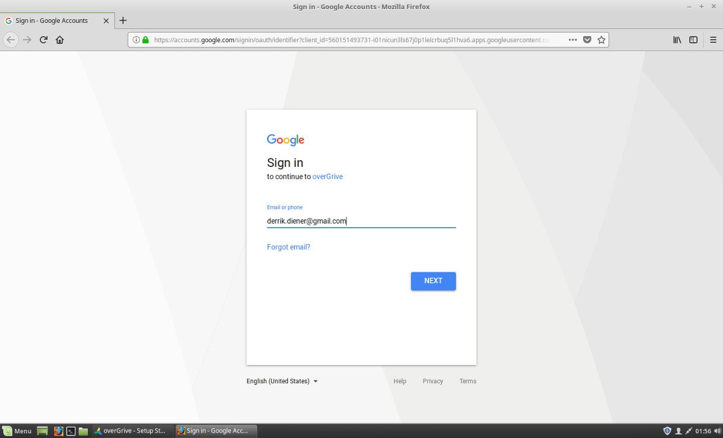Open the Help link
This screenshot has width=723, height=438.
tap(400, 381)
